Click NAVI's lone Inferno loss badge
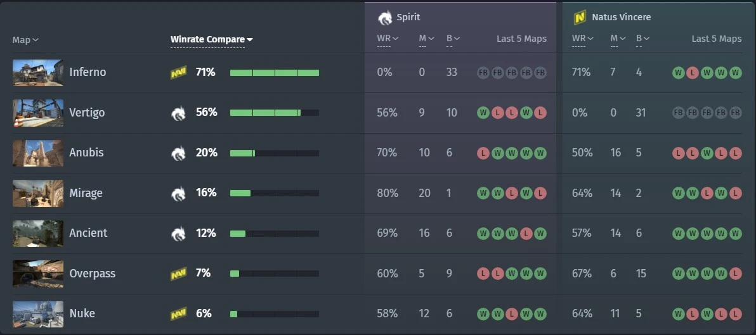This screenshot has width=756, height=335. [693, 73]
